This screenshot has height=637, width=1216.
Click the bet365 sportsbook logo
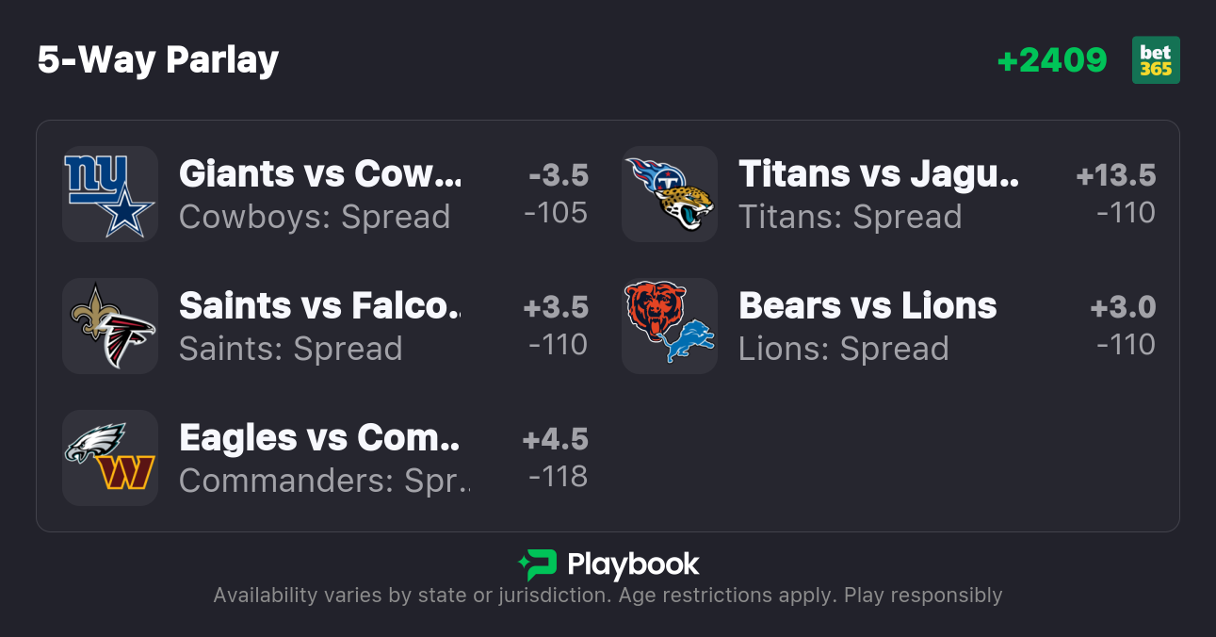pyautogui.click(x=1156, y=60)
